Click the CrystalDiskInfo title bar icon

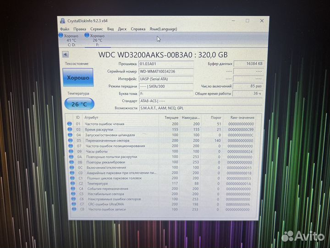(62, 21)
